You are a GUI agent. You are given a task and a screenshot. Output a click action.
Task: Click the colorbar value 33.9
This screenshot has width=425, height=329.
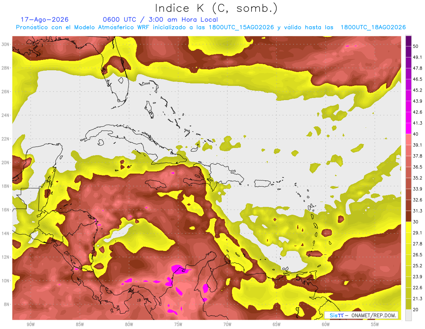(418, 189)
